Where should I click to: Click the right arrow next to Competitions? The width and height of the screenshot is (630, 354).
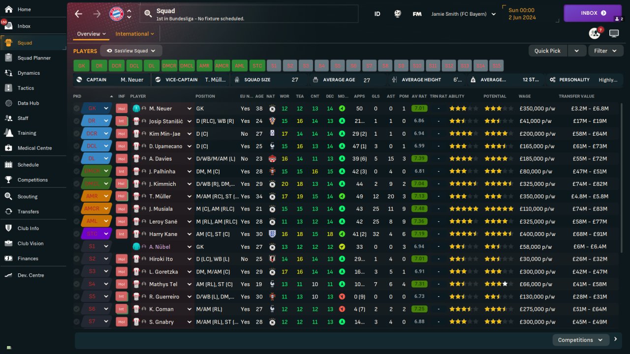[x=615, y=339]
